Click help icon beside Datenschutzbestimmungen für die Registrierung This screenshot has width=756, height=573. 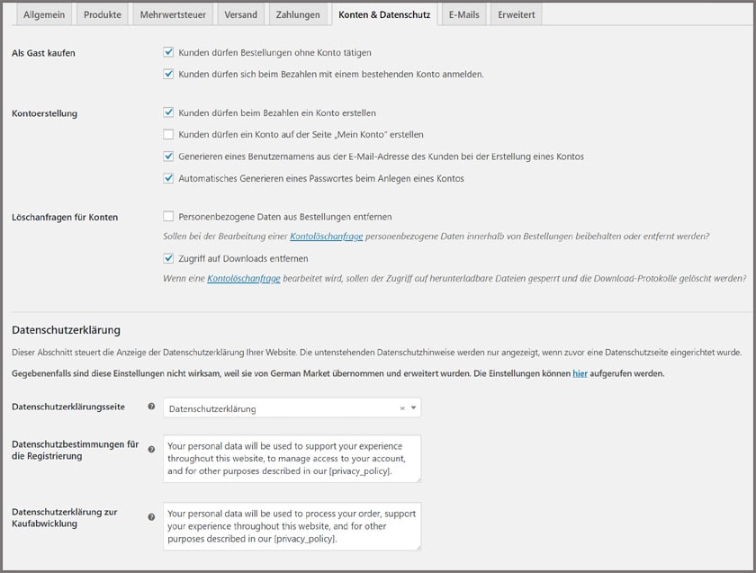pos(151,449)
